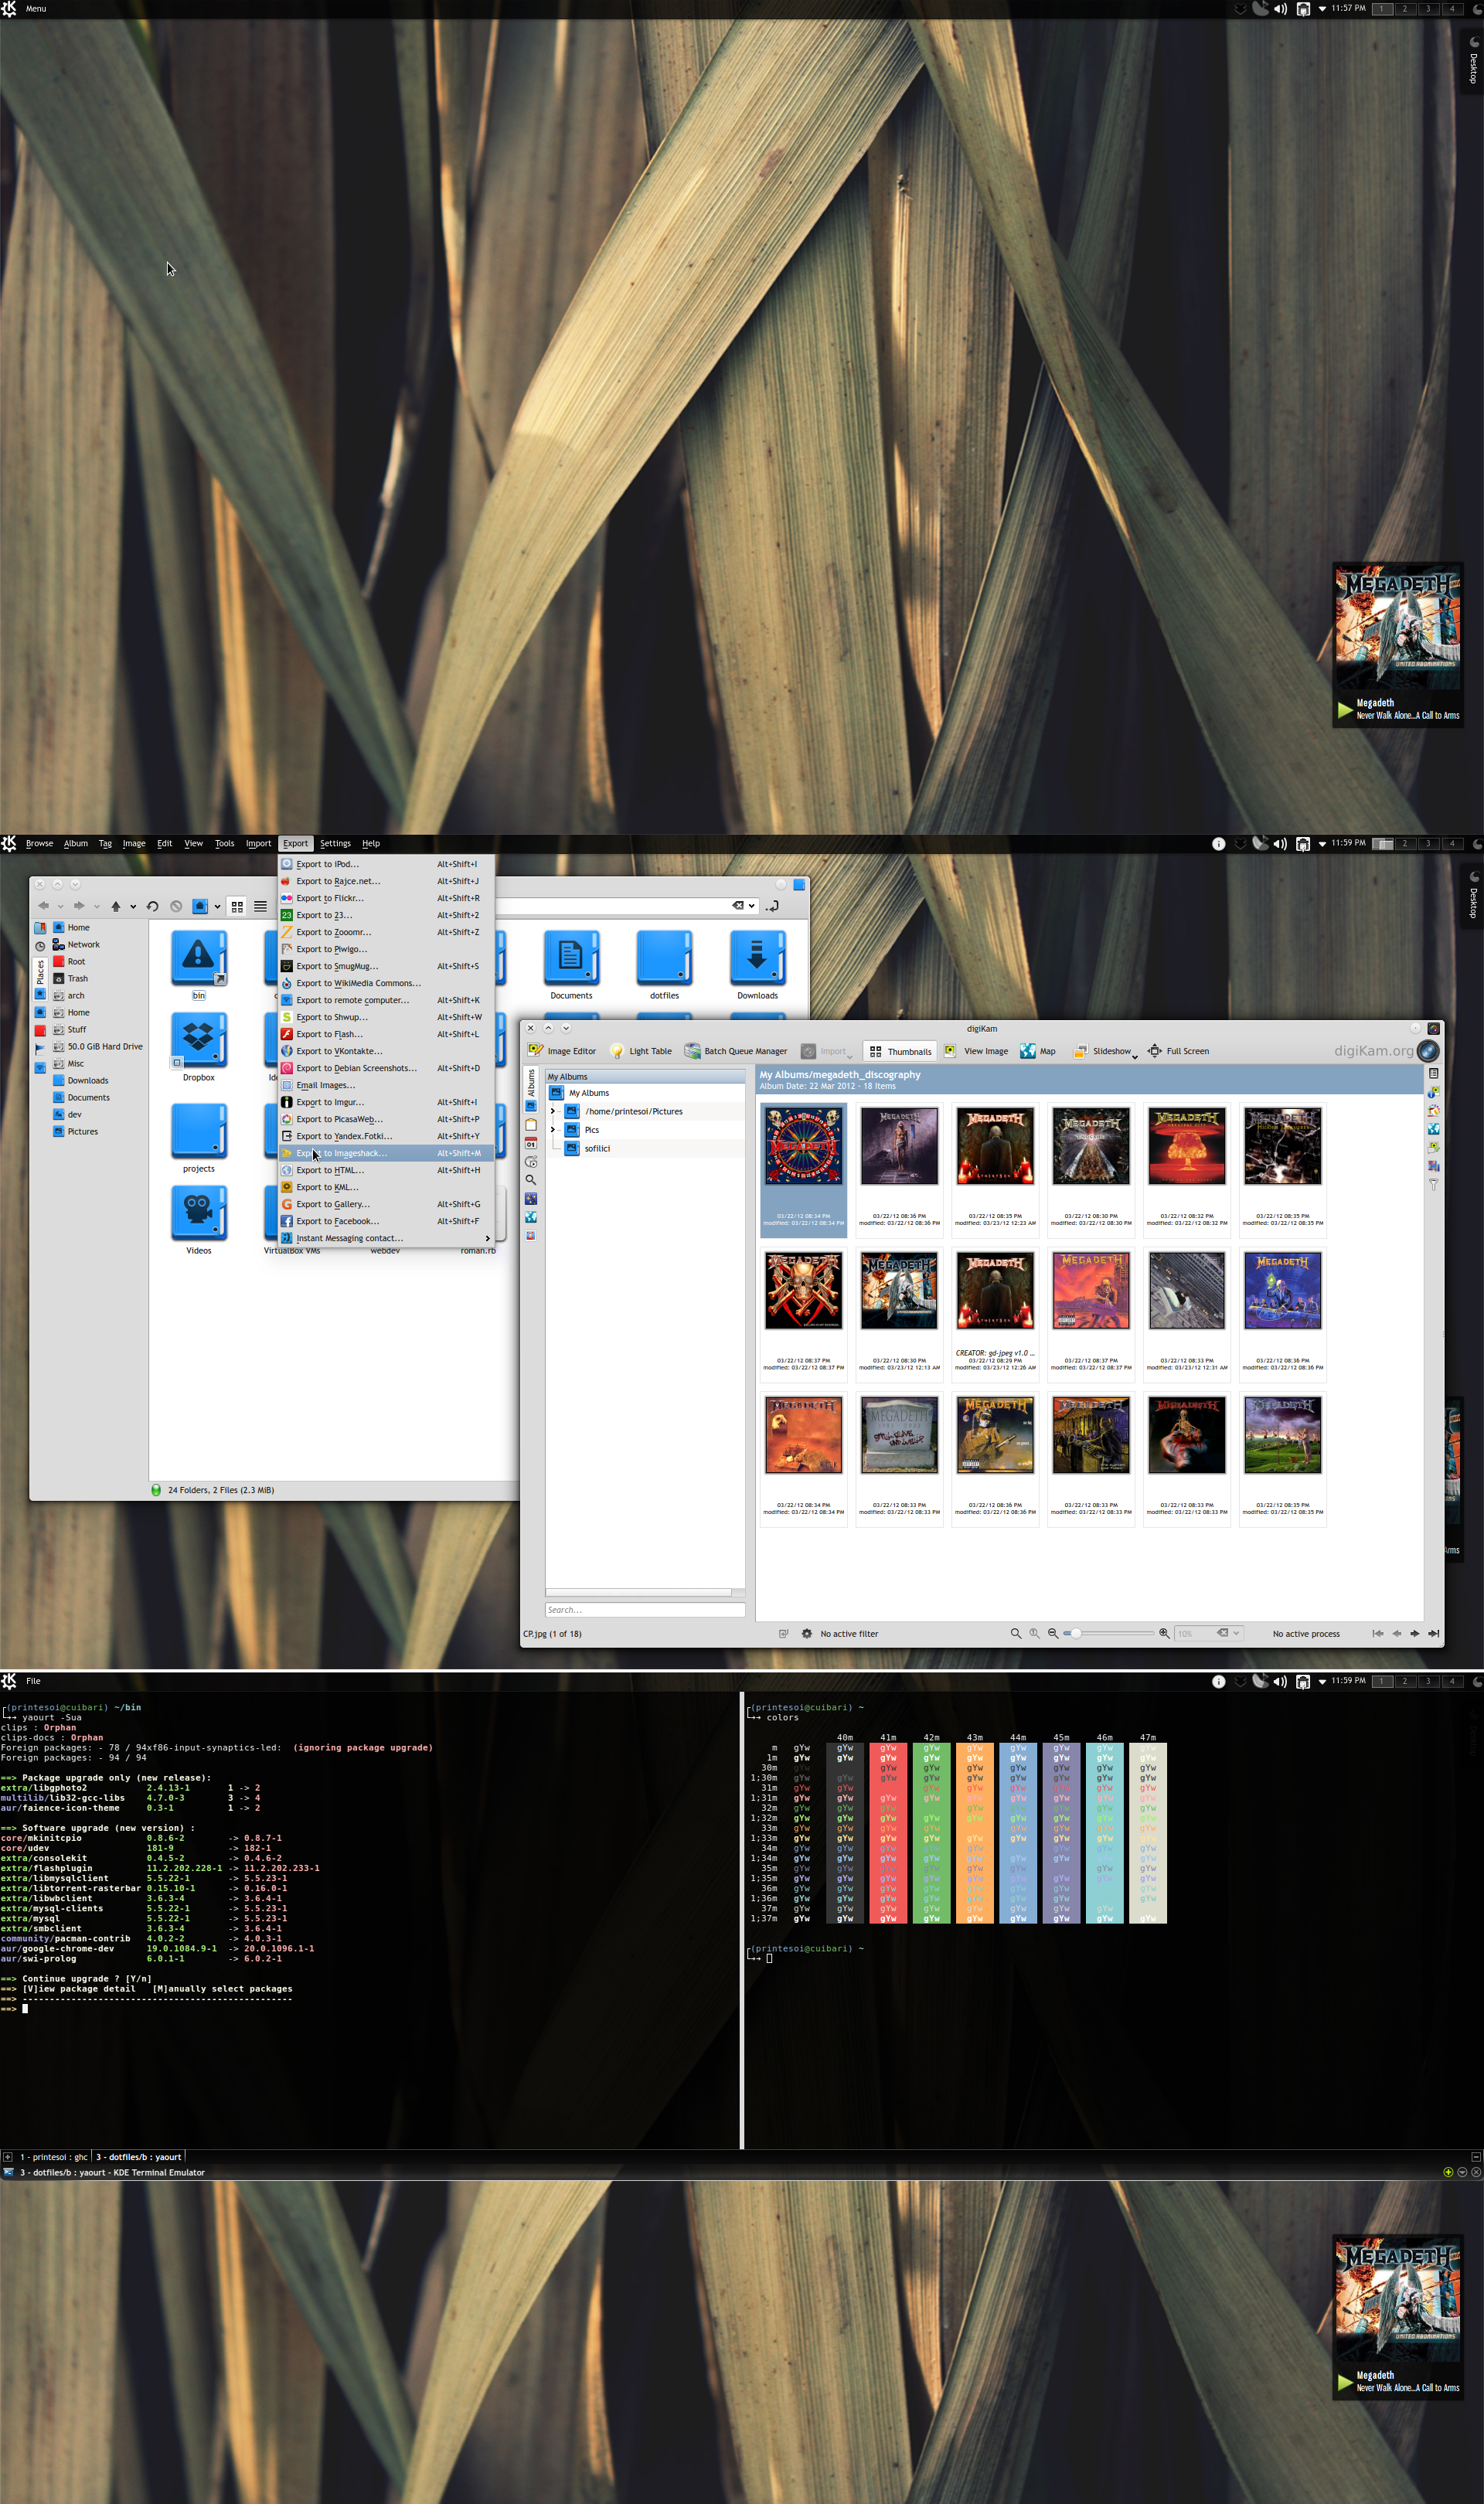Click the '24 Folders, 2 Files' status bar text
Image resolution: width=1484 pixels, height=2504 pixels.
(221, 1490)
